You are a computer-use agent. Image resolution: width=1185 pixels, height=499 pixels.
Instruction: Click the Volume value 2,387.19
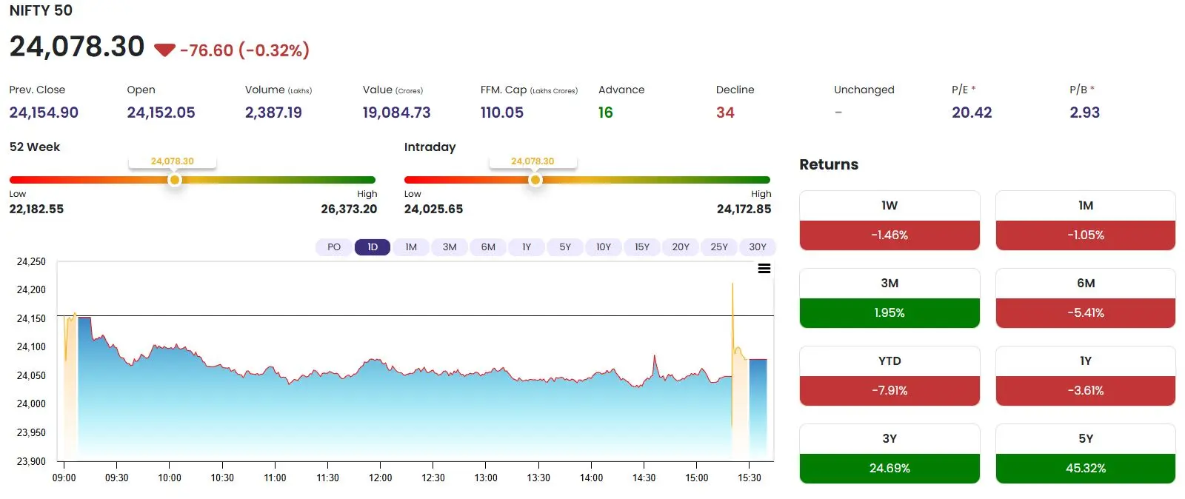273,113
